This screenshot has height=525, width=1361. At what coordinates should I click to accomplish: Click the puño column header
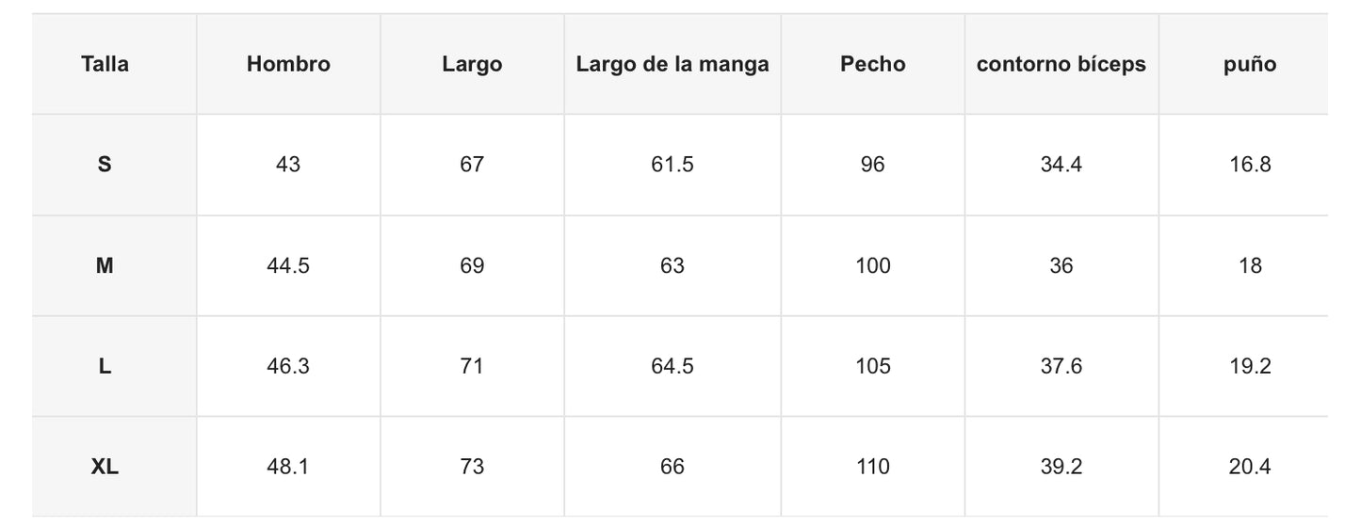pos(1250,65)
